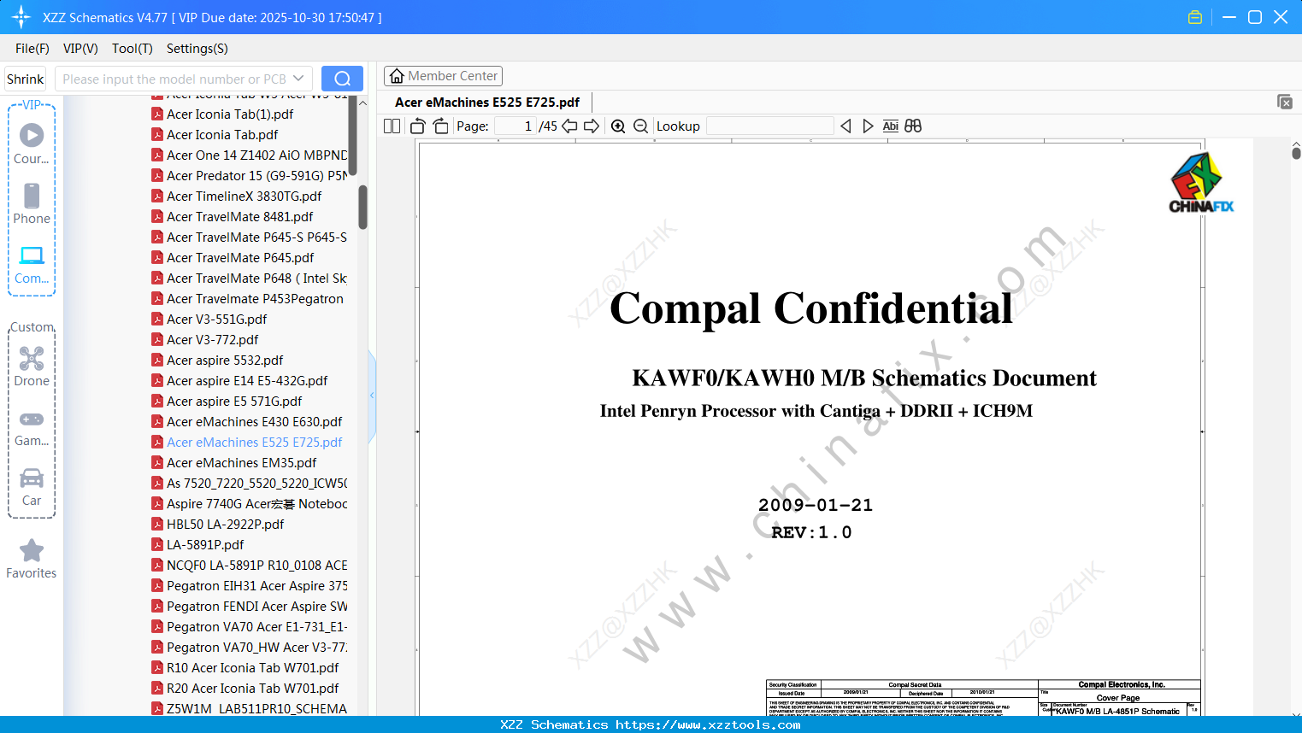1302x733 pixels.
Task: Go to the next page arrow
Action: pos(592,126)
